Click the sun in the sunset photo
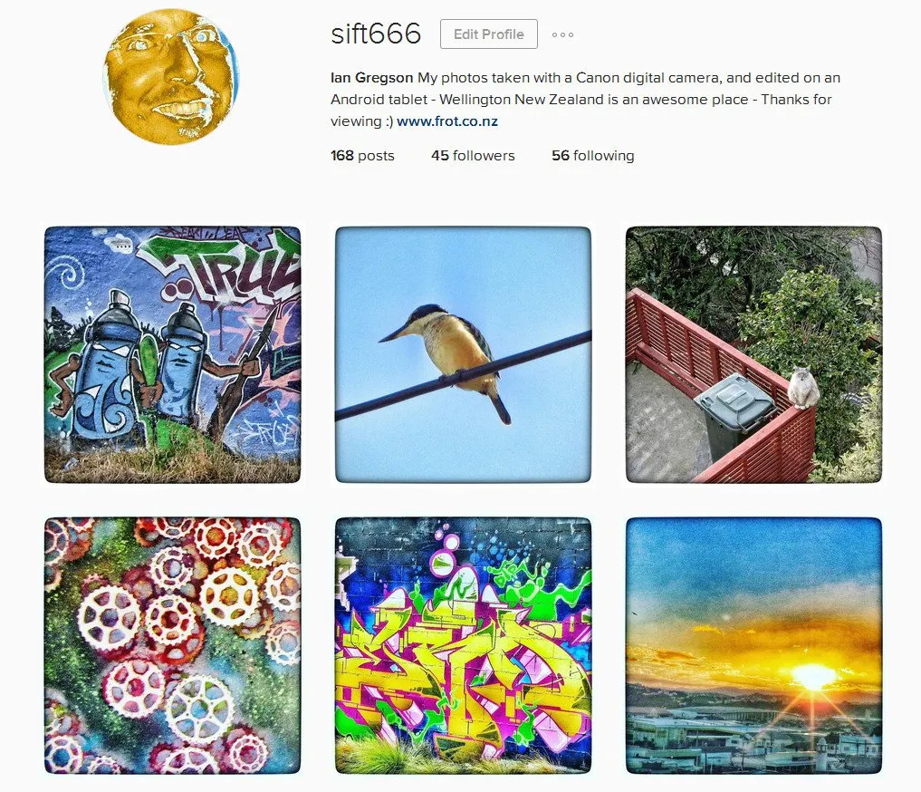This screenshot has width=921, height=792. click(x=813, y=676)
